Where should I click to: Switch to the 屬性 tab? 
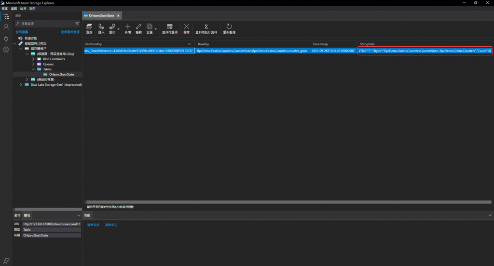pos(27,215)
